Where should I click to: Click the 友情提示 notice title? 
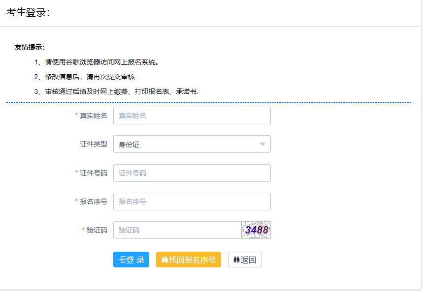tap(30, 47)
